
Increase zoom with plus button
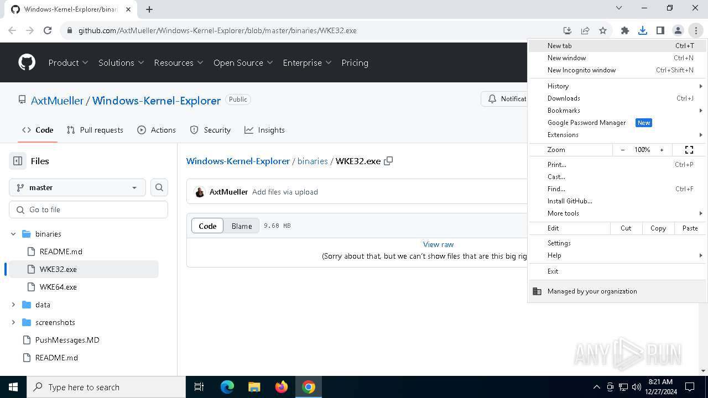click(662, 150)
